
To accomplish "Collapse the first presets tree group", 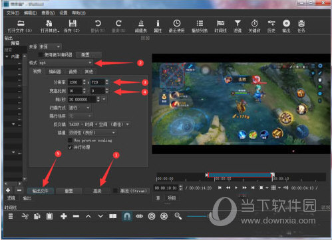I will click(7, 56).
